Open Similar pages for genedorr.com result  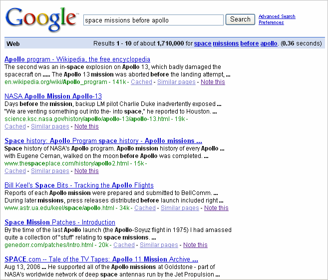(x=159, y=245)
